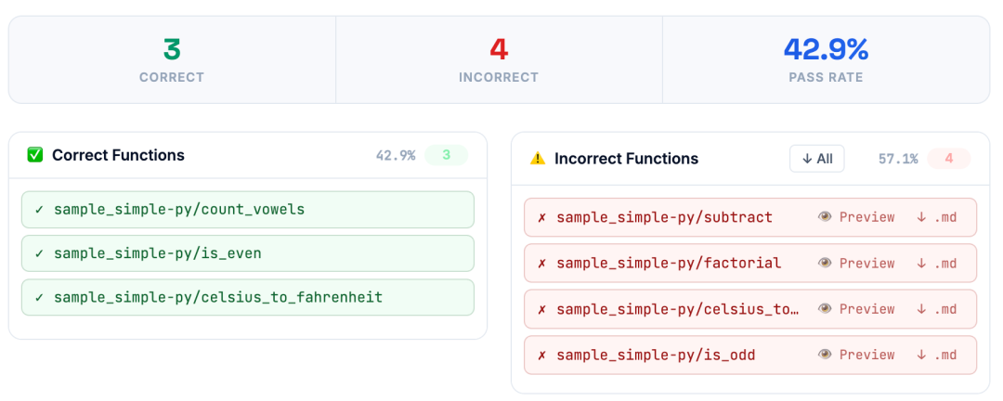Click the red count badge showing 4
Image resolution: width=1003 pixels, height=401 pixels.
948,159
